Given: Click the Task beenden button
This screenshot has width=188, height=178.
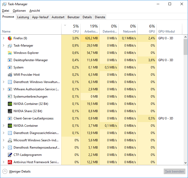Looking at the screenshot, I should pos(174,171).
